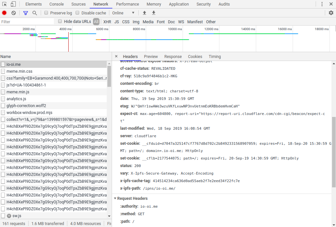Enable the Disable cache checkbox

pyautogui.click(x=78, y=13)
